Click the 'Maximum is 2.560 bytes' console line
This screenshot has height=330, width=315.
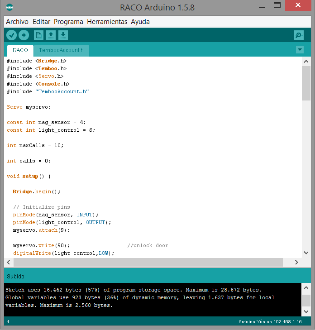tap(76, 305)
